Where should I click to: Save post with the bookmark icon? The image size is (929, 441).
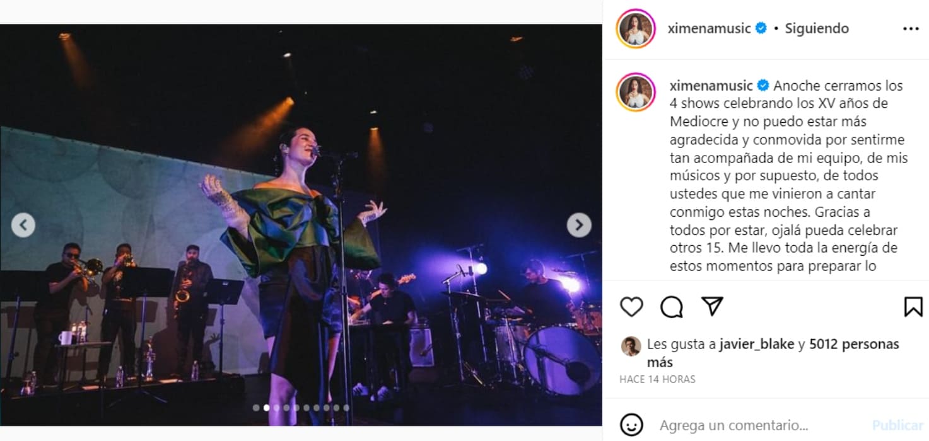tap(913, 307)
